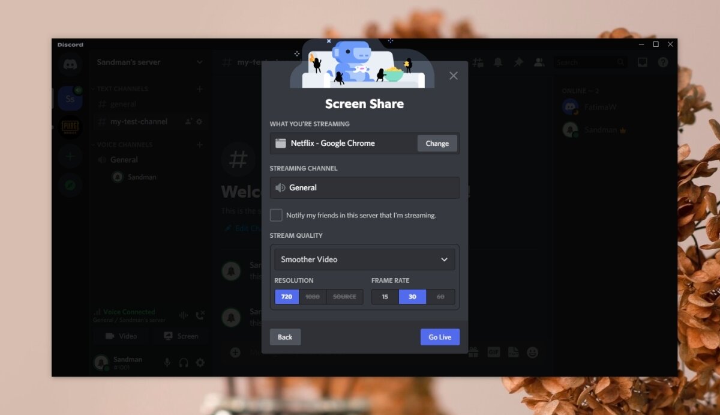720x415 pixels.
Task: Deafen using the headphones icon
Action: point(184,362)
